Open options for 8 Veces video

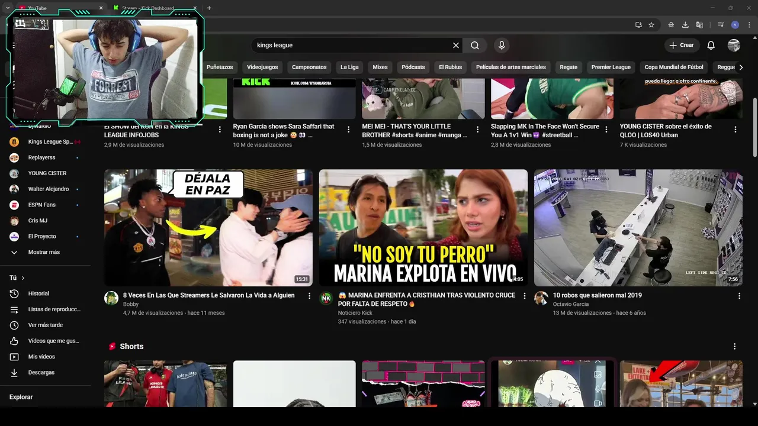coord(309,296)
